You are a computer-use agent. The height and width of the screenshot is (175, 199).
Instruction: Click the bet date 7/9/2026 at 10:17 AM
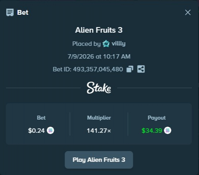(x=99, y=57)
